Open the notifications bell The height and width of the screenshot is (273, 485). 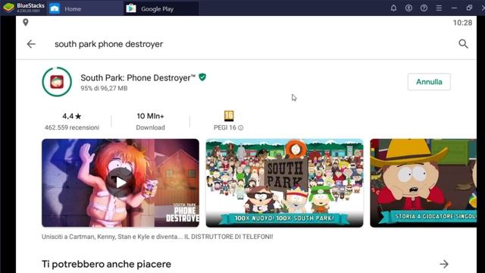point(393,8)
